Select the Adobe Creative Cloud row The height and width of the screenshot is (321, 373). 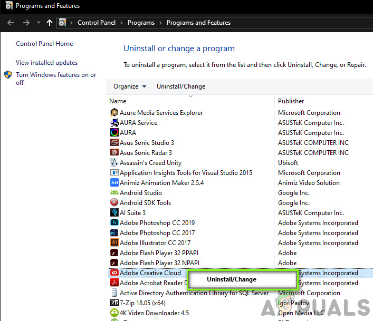point(241,273)
